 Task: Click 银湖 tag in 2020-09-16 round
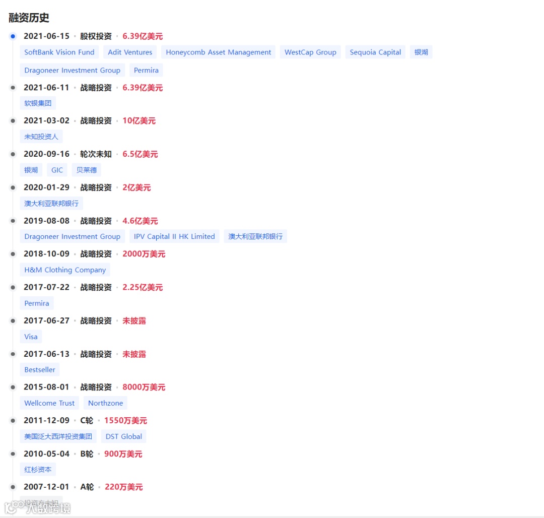click(x=31, y=170)
